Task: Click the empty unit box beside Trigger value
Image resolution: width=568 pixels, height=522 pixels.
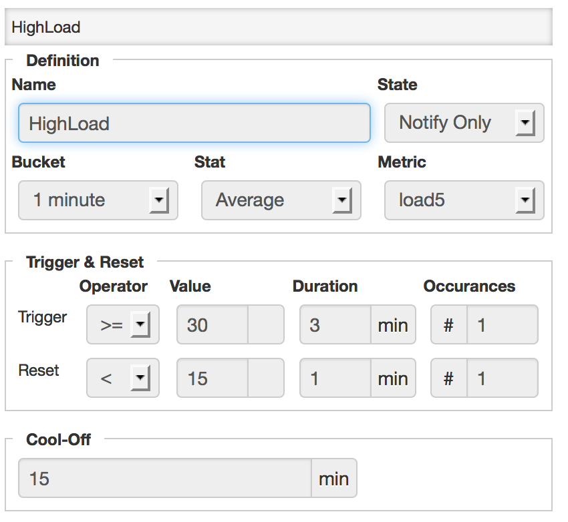Action: [266, 325]
